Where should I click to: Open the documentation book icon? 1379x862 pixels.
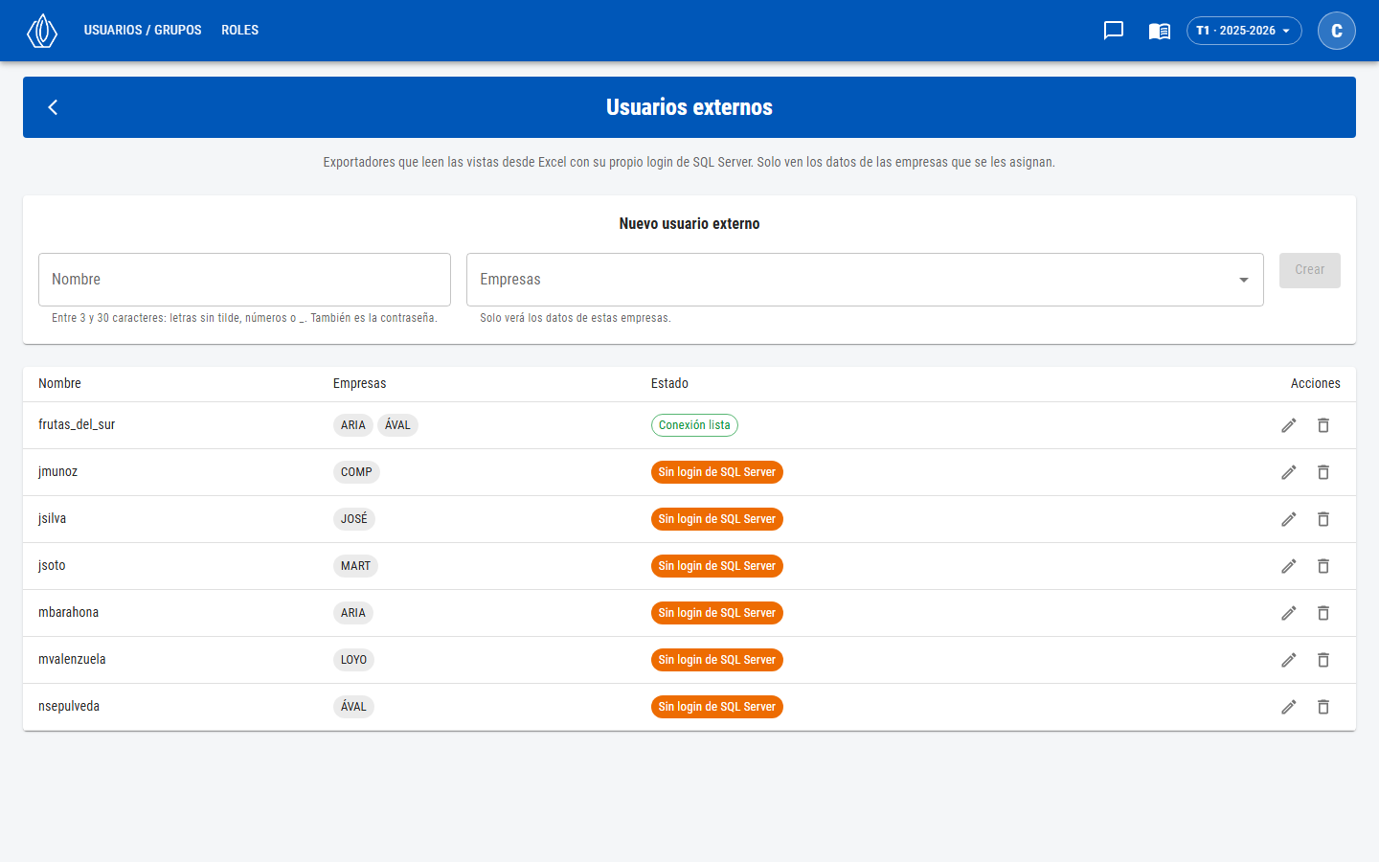pyautogui.click(x=1160, y=31)
